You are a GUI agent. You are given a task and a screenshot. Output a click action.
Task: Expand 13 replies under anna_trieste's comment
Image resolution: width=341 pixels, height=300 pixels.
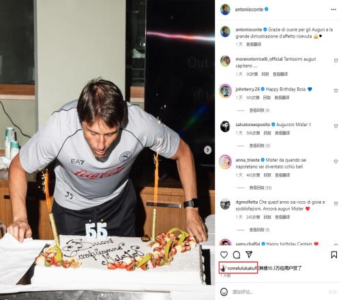point(261,187)
